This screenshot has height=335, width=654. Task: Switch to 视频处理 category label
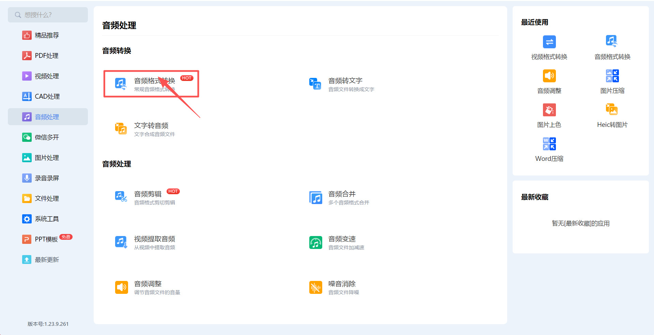click(x=47, y=76)
